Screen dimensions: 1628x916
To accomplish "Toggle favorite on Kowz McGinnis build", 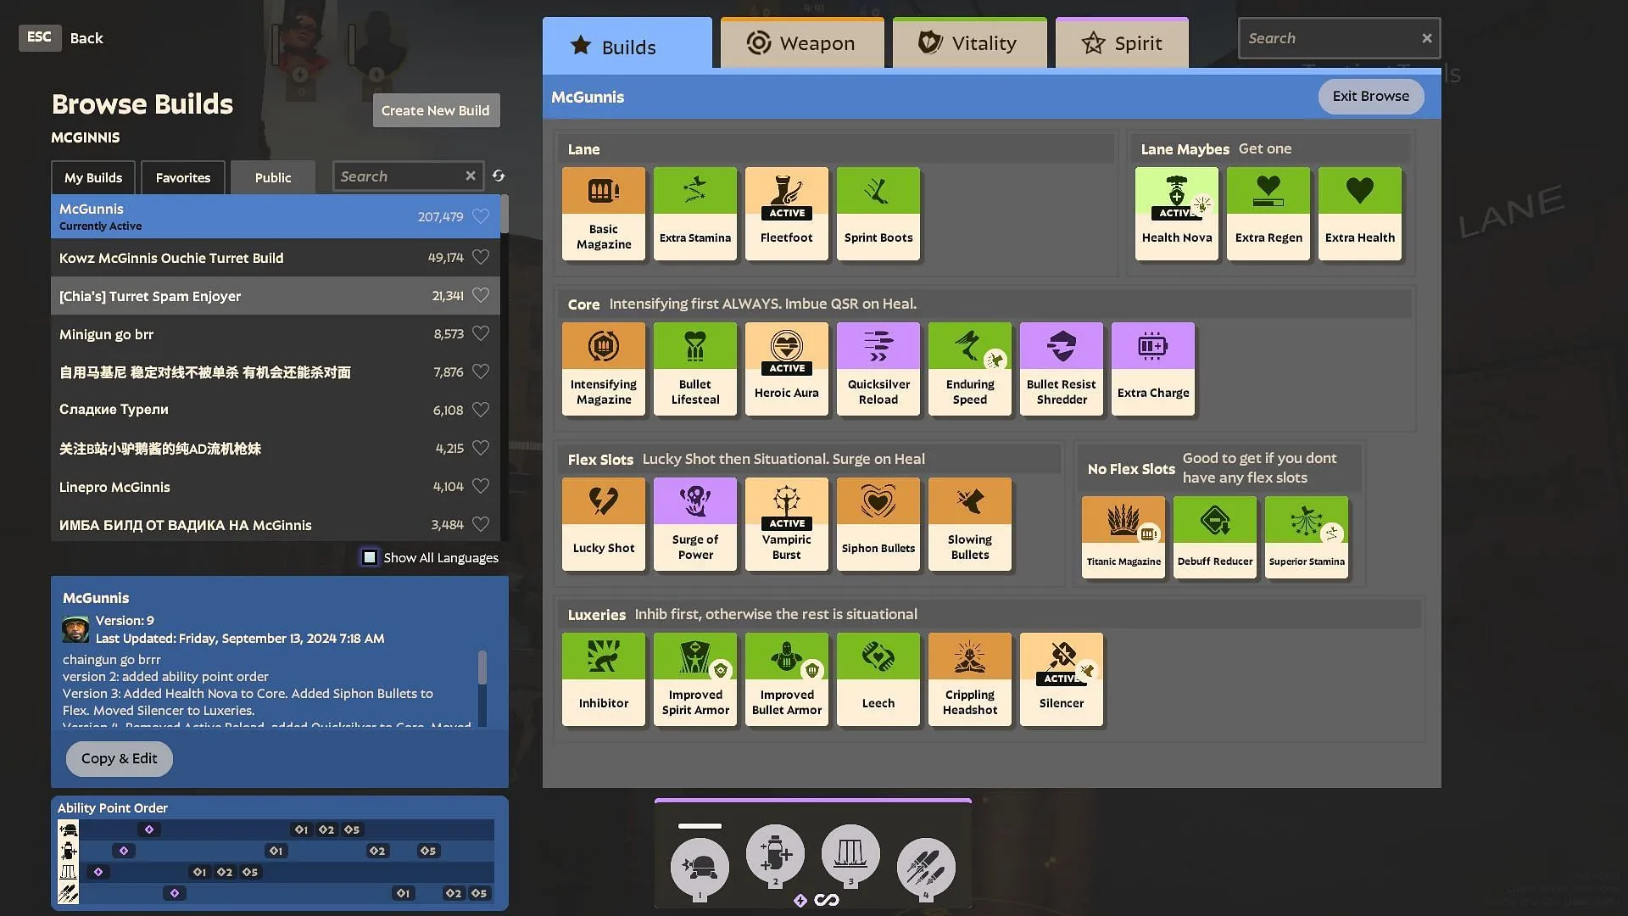I will [482, 257].
